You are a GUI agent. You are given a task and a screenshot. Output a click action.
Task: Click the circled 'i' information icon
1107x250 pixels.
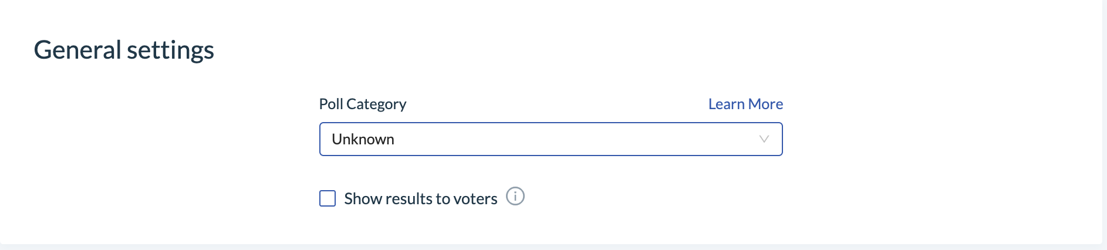[515, 196]
